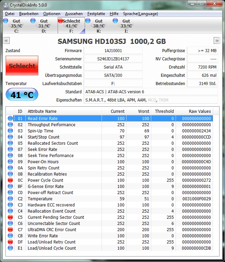Click red status icon for UltraDMA CRC Error Count
225x262 pixels.
[10, 229]
